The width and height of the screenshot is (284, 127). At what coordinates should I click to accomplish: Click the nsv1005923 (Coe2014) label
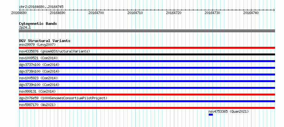click(38, 78)
